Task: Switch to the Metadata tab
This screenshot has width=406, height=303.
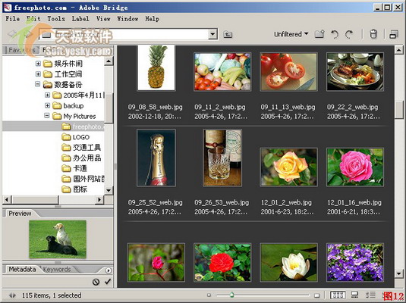Action: [x=22, y=270]
